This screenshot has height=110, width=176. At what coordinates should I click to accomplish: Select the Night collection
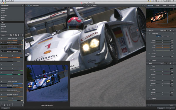click(x=12, y=22)
